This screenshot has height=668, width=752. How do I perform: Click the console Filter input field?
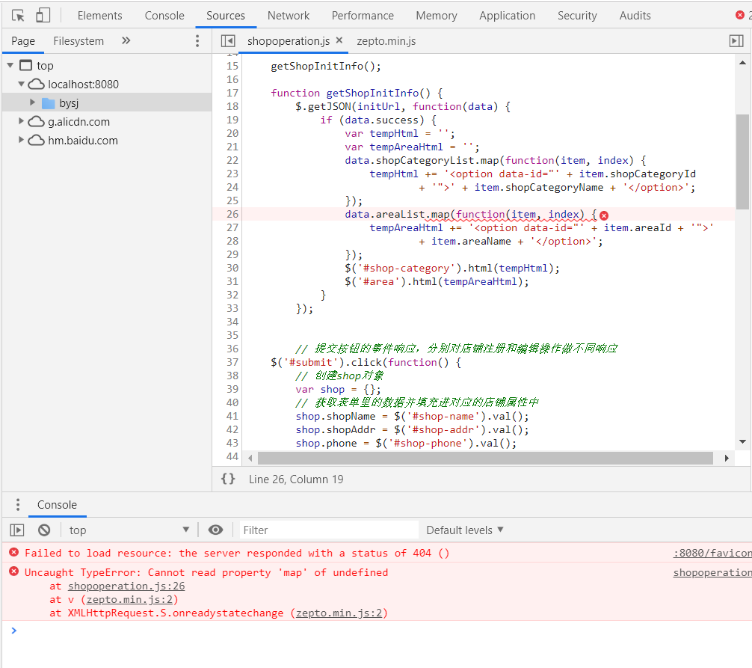click(x=329, y=530)
